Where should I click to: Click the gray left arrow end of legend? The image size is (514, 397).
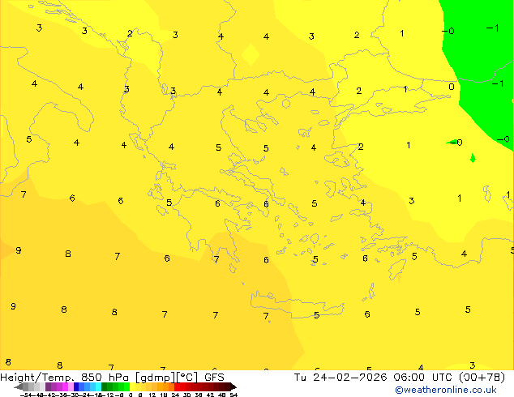(x=19, y=386)
